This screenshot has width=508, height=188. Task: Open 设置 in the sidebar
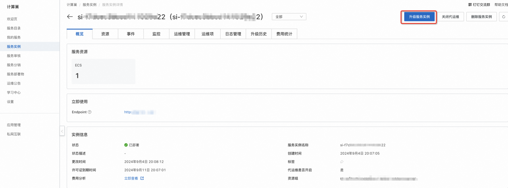pyautogui.click(x=10, y=102)
